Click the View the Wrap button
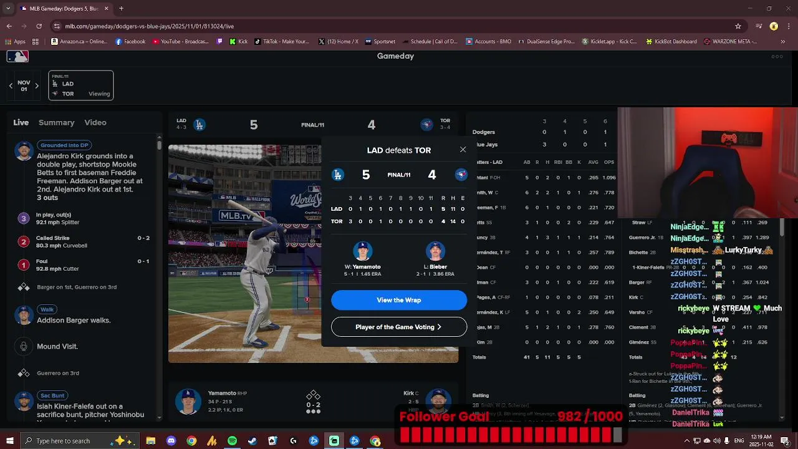 coord(399,300)
